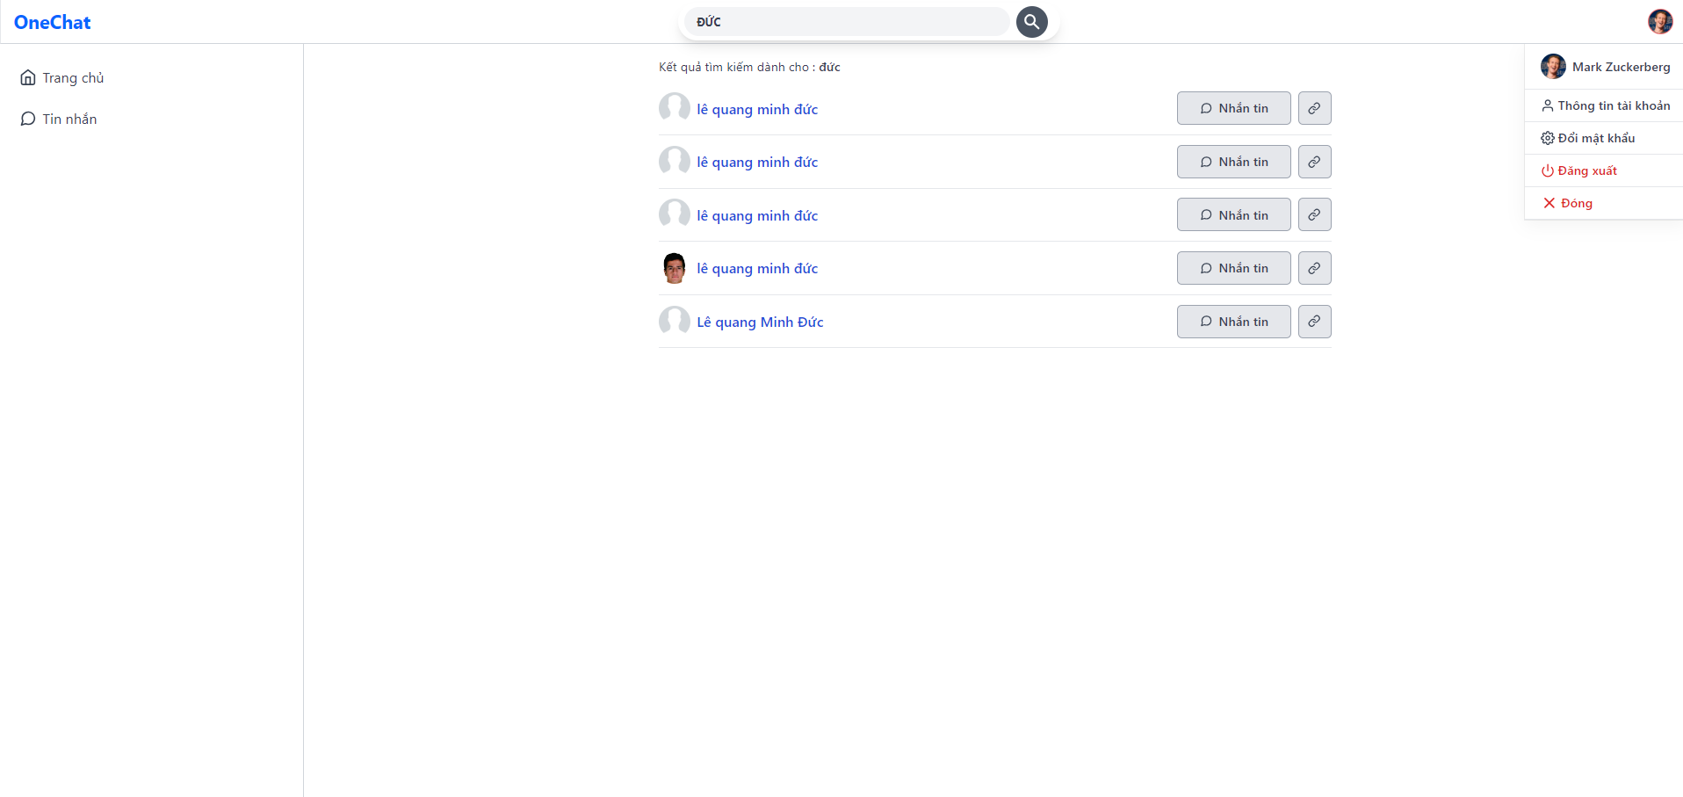Click the link icon for third result
The height and width of the screenshot is (797, 1683).
[1314, 214]
